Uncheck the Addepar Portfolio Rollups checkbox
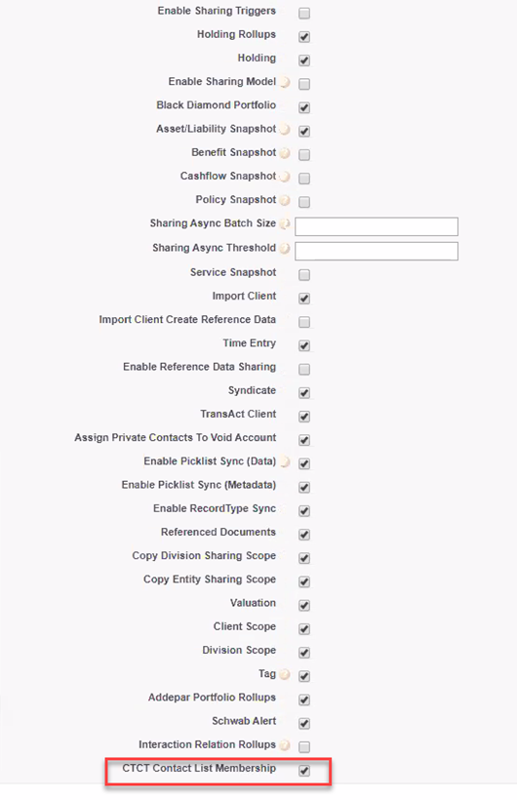 304,700
